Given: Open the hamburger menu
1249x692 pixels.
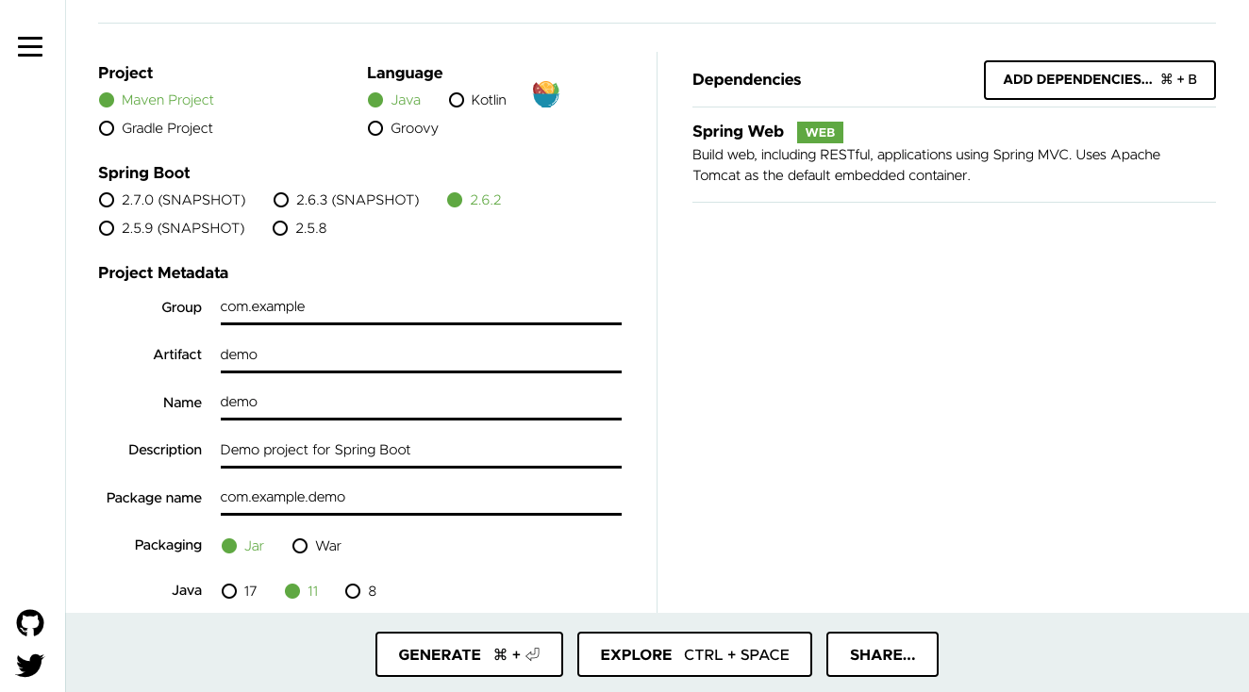Looking at the screenshot, I should tap(30, 46).
